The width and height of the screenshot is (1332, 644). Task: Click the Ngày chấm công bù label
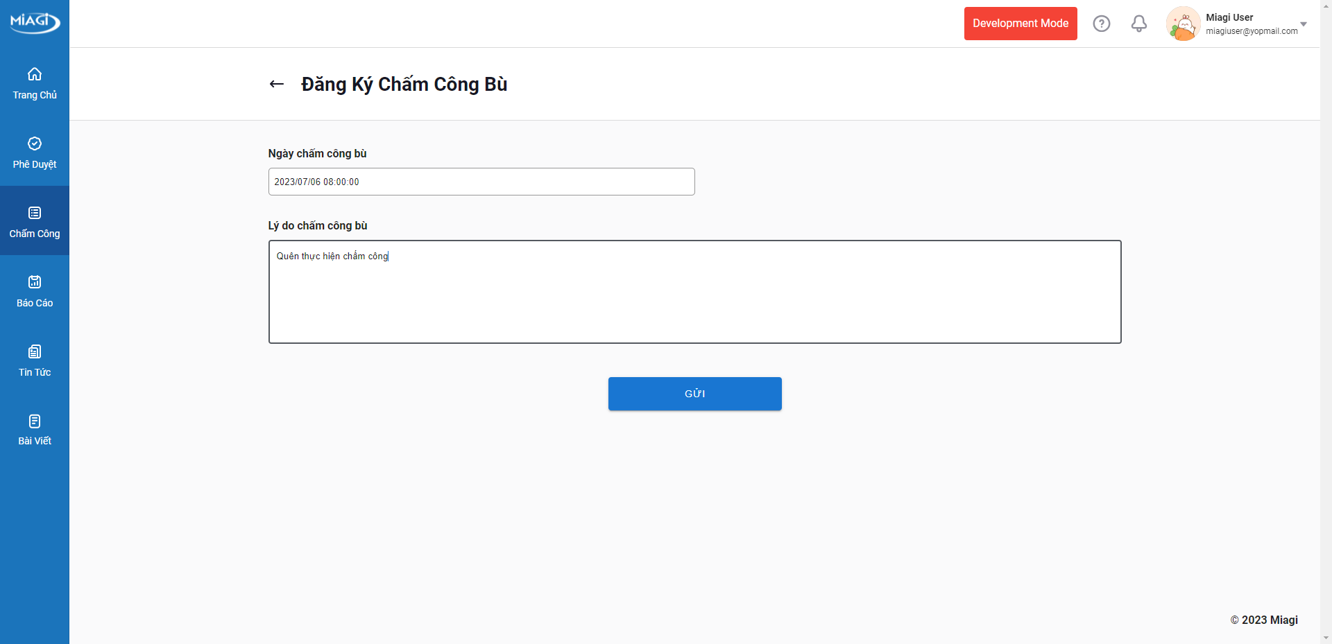pyautogui.click(x=317, y=153)
